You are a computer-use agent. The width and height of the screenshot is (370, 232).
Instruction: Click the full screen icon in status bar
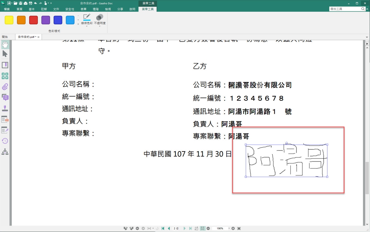click(239, 229)
